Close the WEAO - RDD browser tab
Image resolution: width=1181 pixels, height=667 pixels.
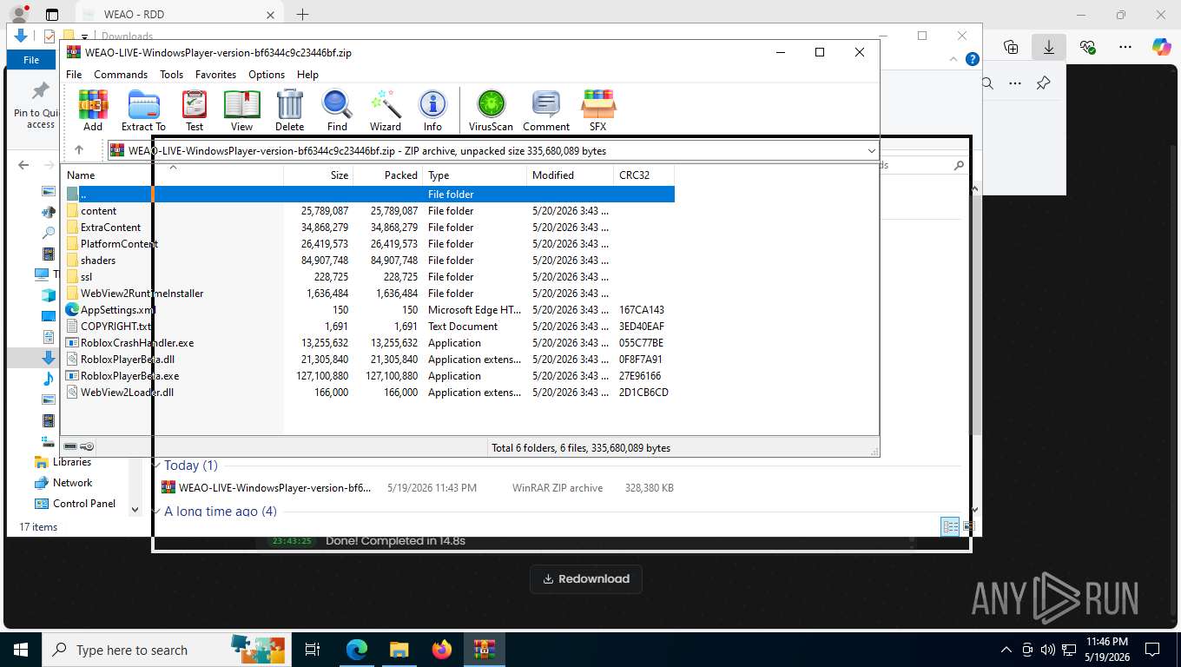pyautogui.click(x=270, y=15)
